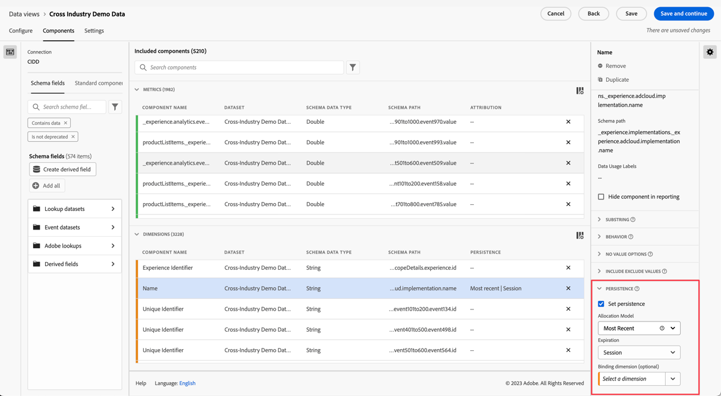
Task: Toggle the components rail icon top left
Action: 10,52
